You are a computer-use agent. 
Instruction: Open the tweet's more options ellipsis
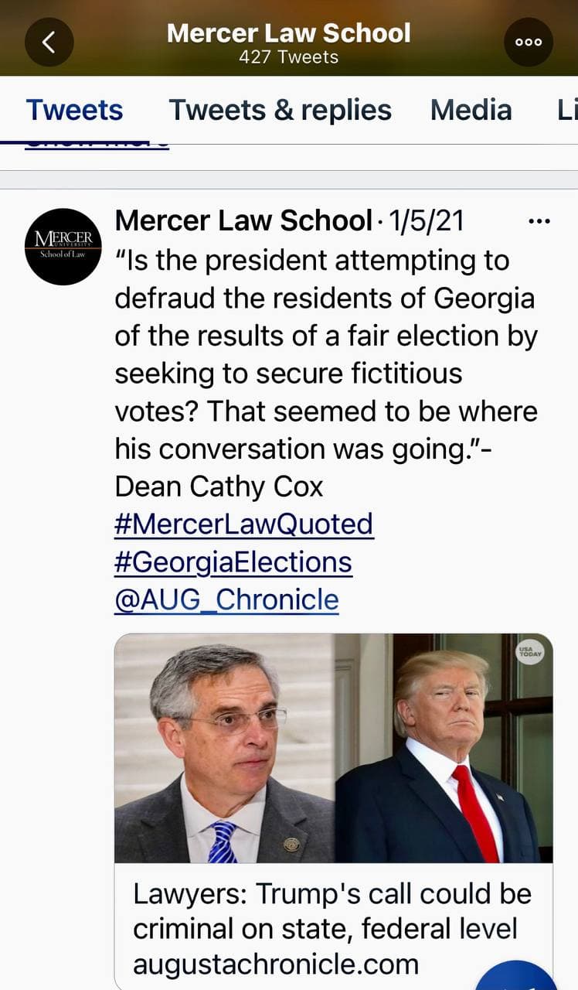539,222
